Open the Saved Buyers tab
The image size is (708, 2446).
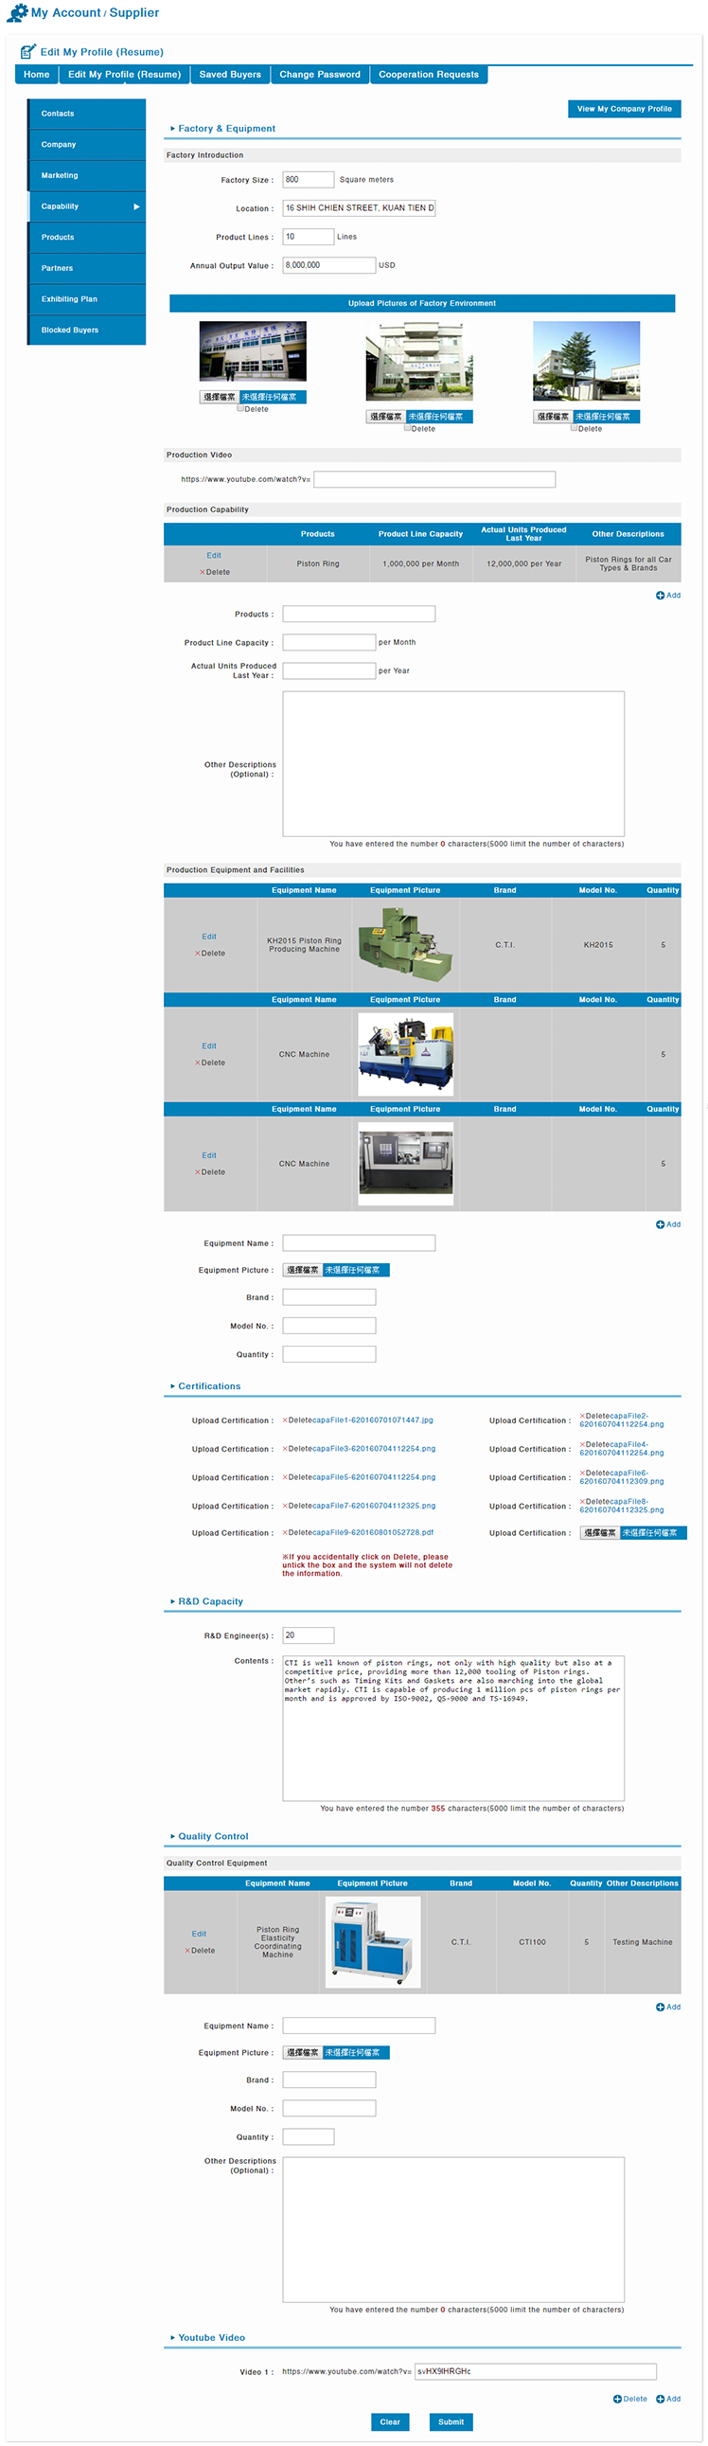(x=230, y=74)
